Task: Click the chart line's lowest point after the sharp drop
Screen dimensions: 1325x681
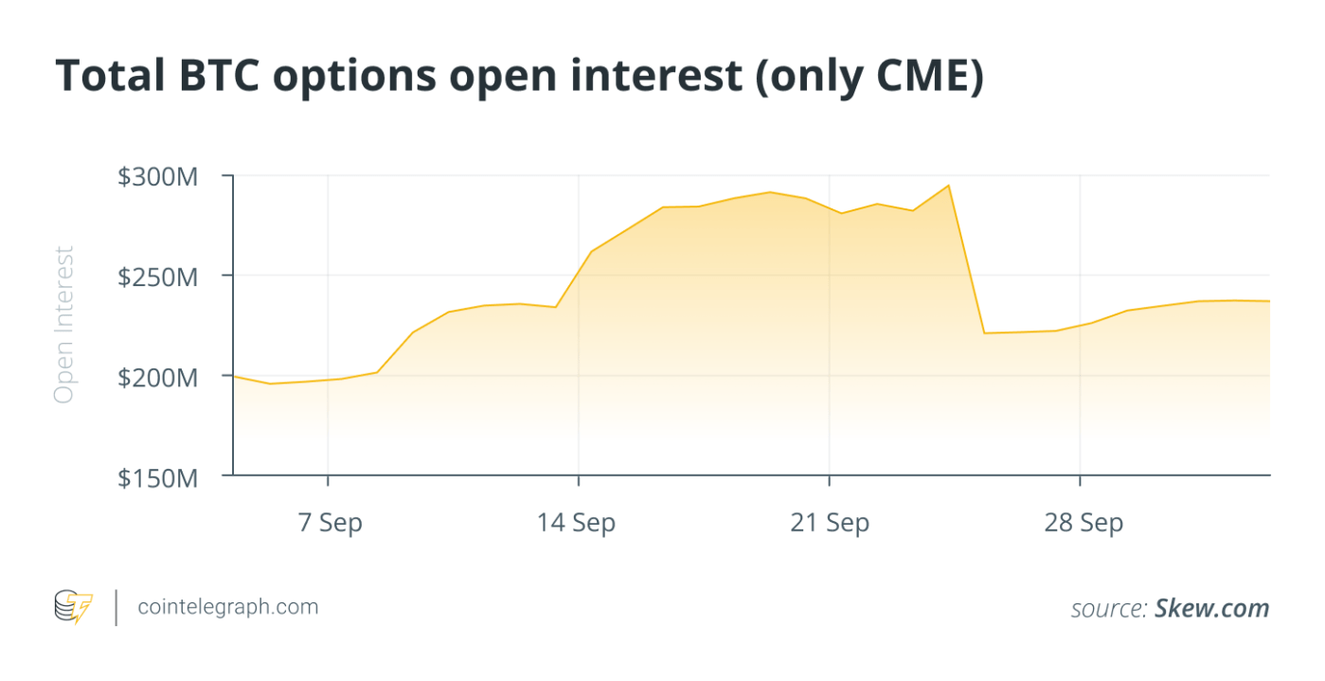Action: pos(984,333)
